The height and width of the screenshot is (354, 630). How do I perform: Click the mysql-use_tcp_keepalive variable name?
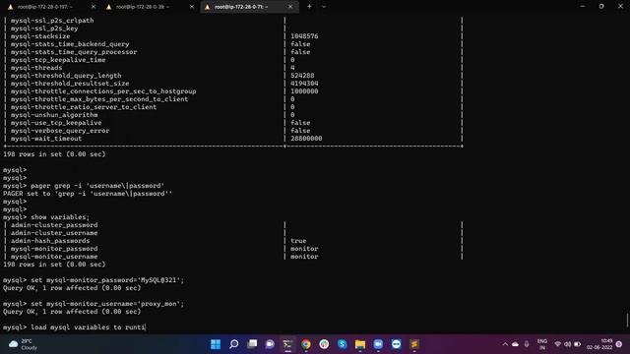tap(56, 123)
